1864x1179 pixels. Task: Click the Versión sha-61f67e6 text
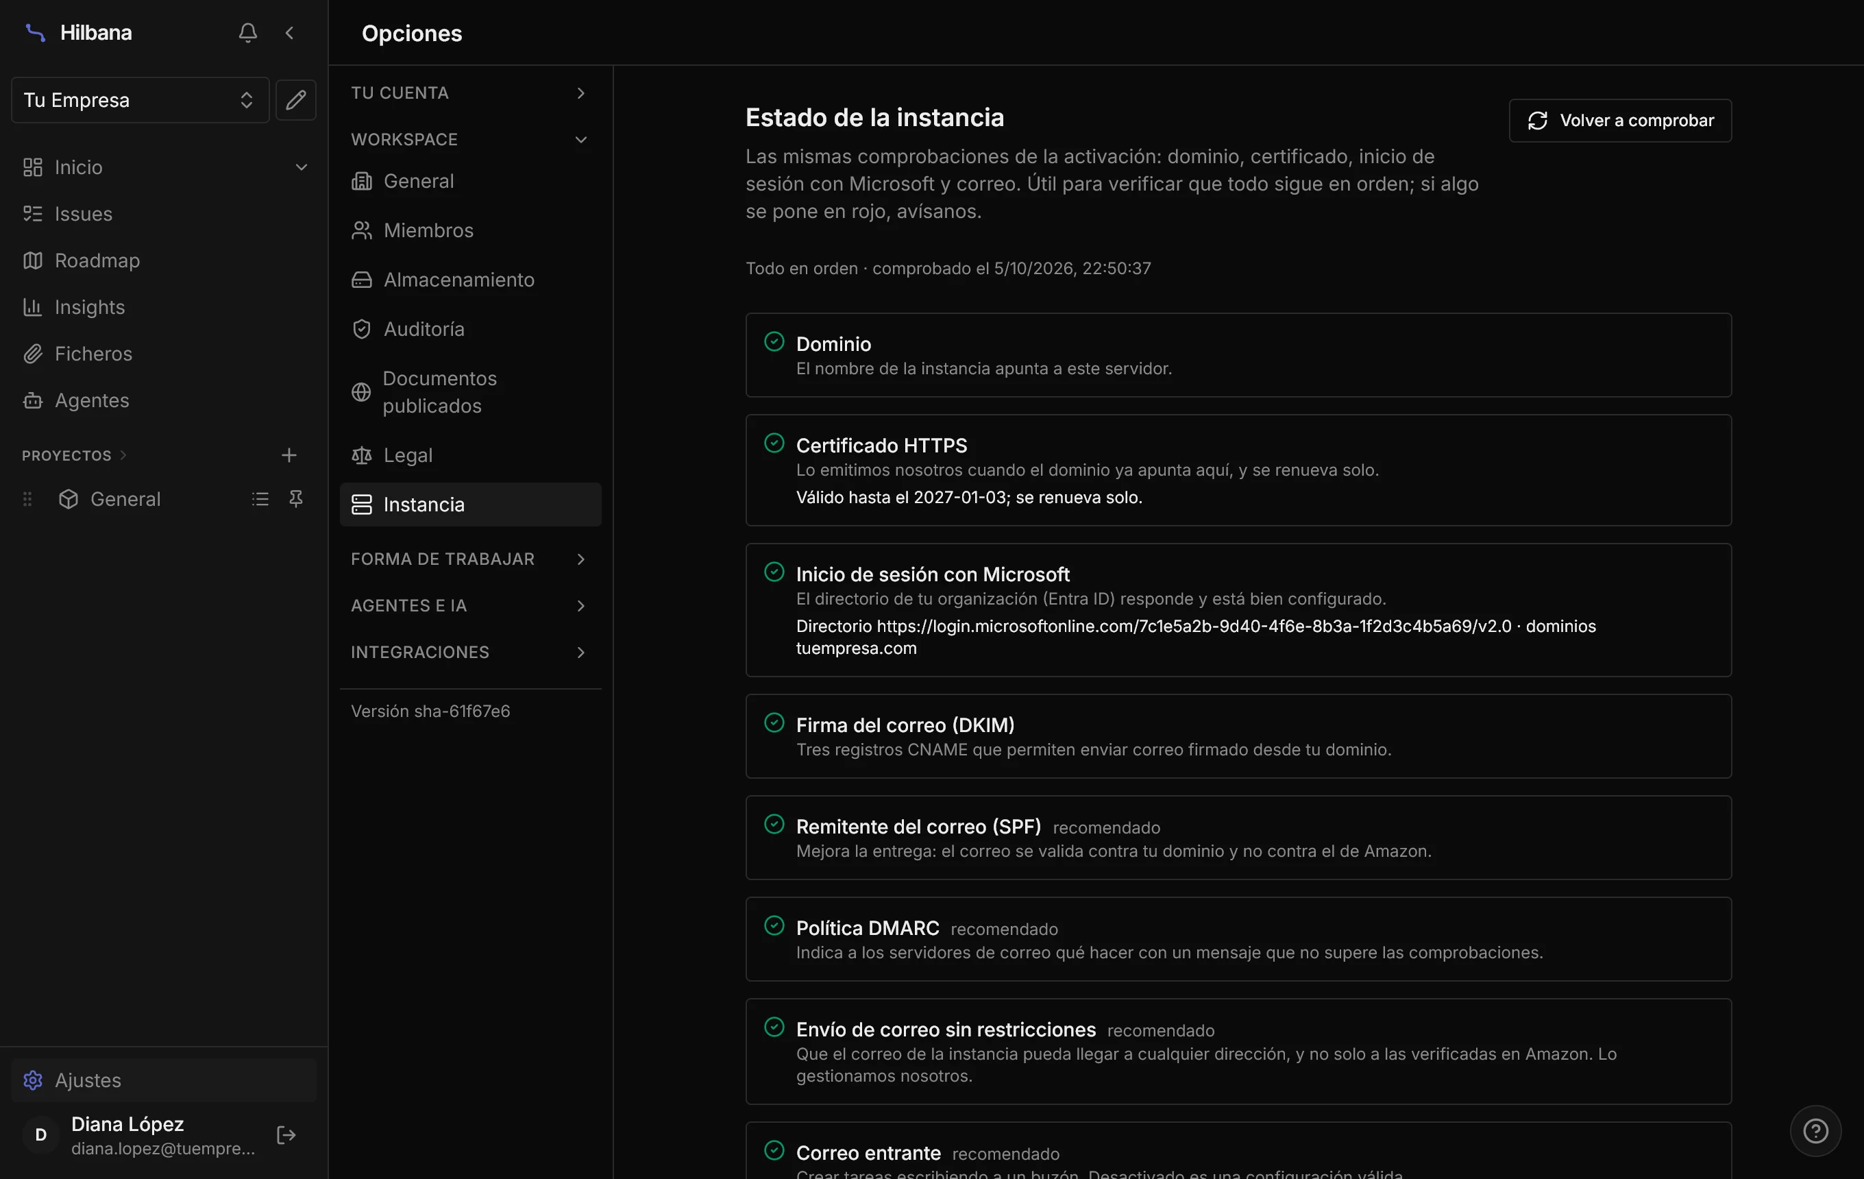(x=430, y=712)
